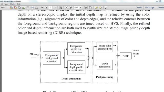This screenshot has height=92, width=164.
Task: Open the Help menu
Action: click(19, 4)
